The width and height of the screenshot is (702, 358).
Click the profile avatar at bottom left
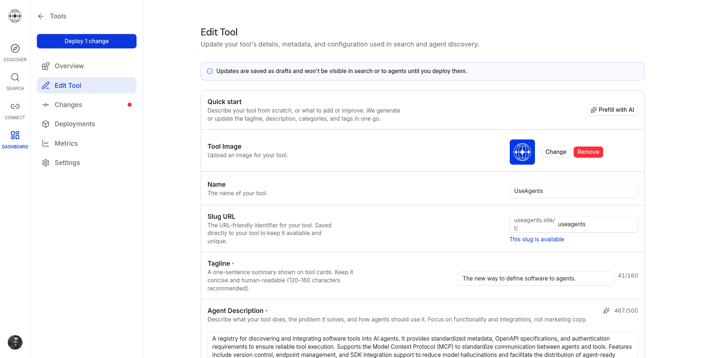[15, 342]
